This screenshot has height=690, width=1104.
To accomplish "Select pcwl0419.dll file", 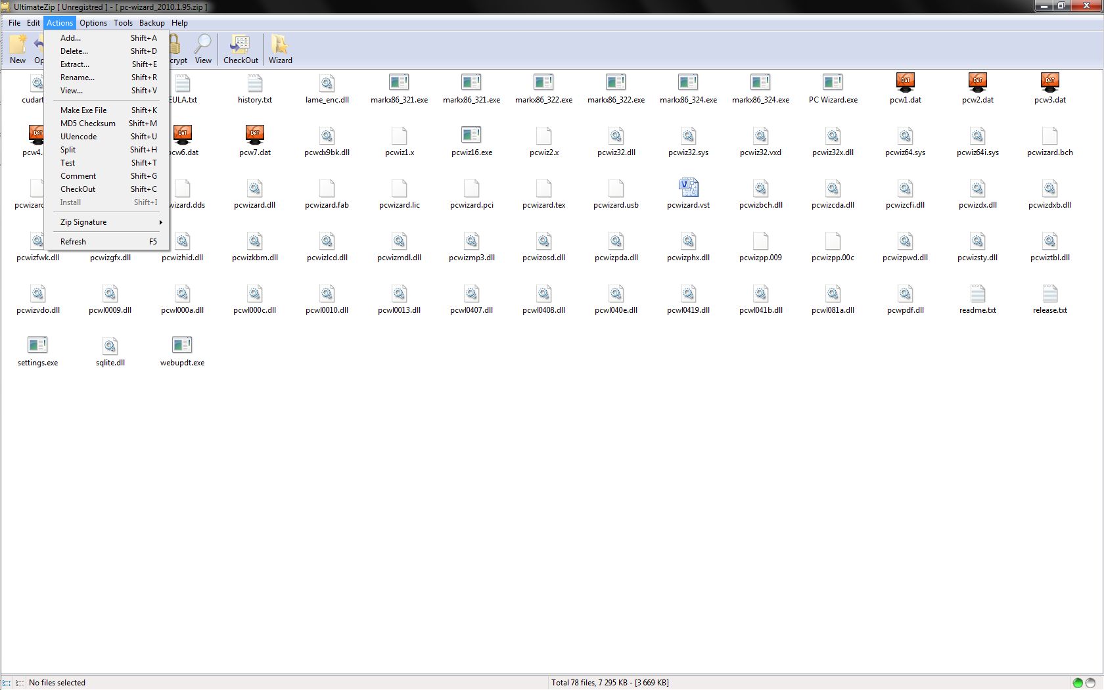I will pyautogui.click(x=689, y=299).
